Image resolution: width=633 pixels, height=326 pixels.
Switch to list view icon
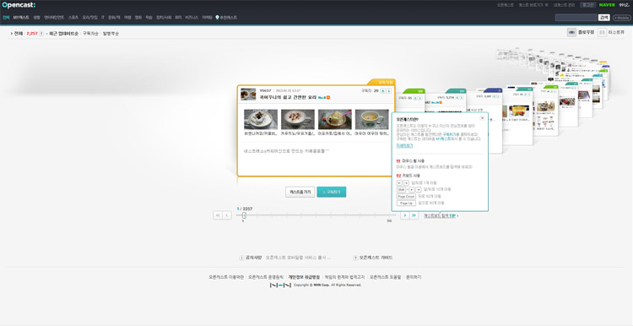tap(602, 33)
